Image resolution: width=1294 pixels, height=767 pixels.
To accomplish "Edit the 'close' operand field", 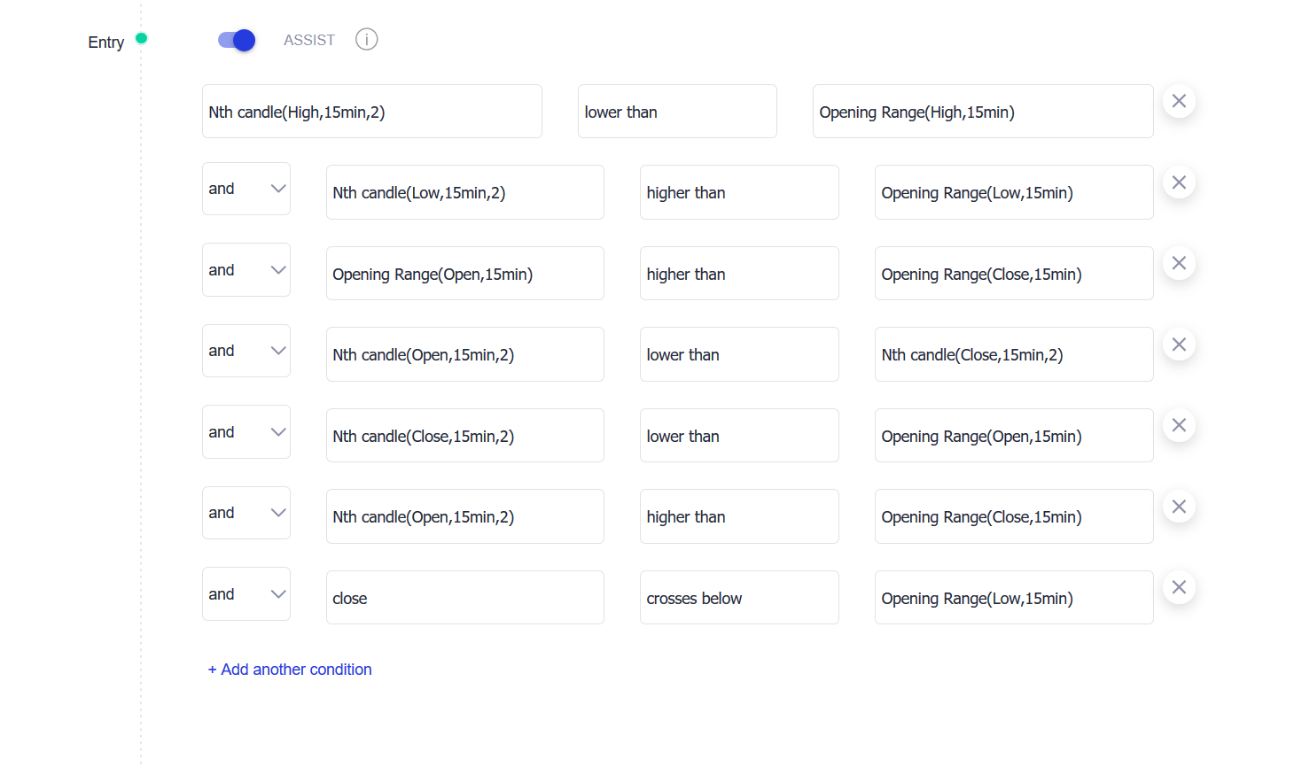I will (x=464, y=598).
